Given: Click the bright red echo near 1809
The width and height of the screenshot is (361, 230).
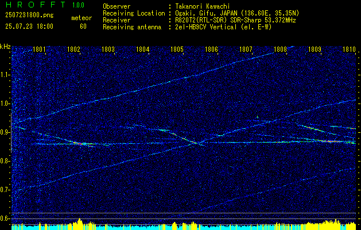Looking at the screenshot, I should coord(332,141).
